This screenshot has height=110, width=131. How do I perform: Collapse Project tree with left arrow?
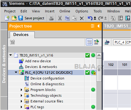click(x=98, y=26)
